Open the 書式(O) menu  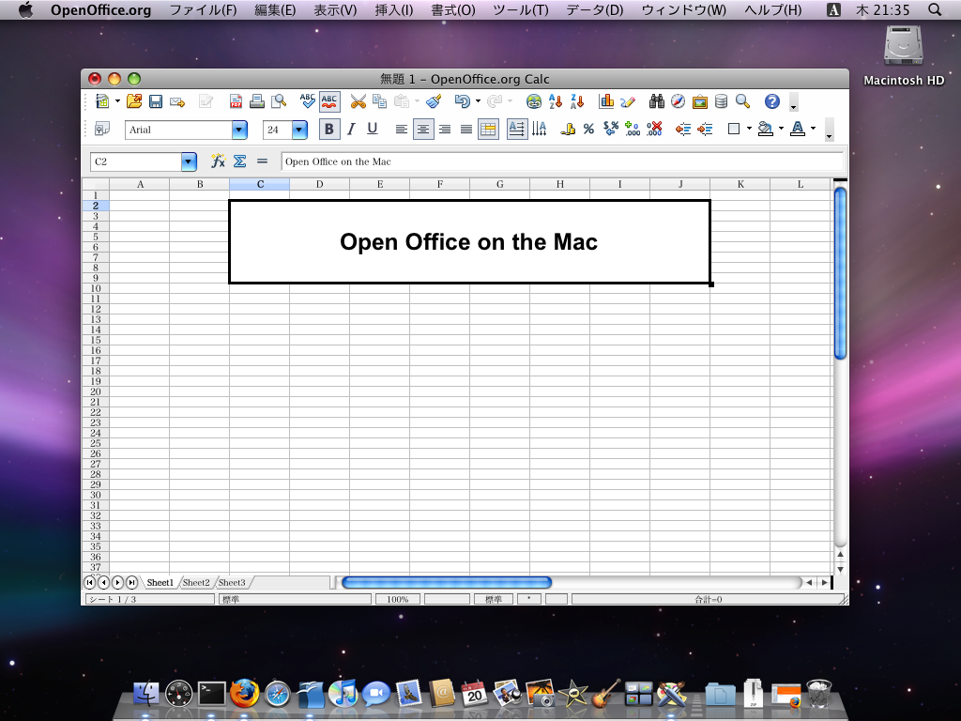453,9
